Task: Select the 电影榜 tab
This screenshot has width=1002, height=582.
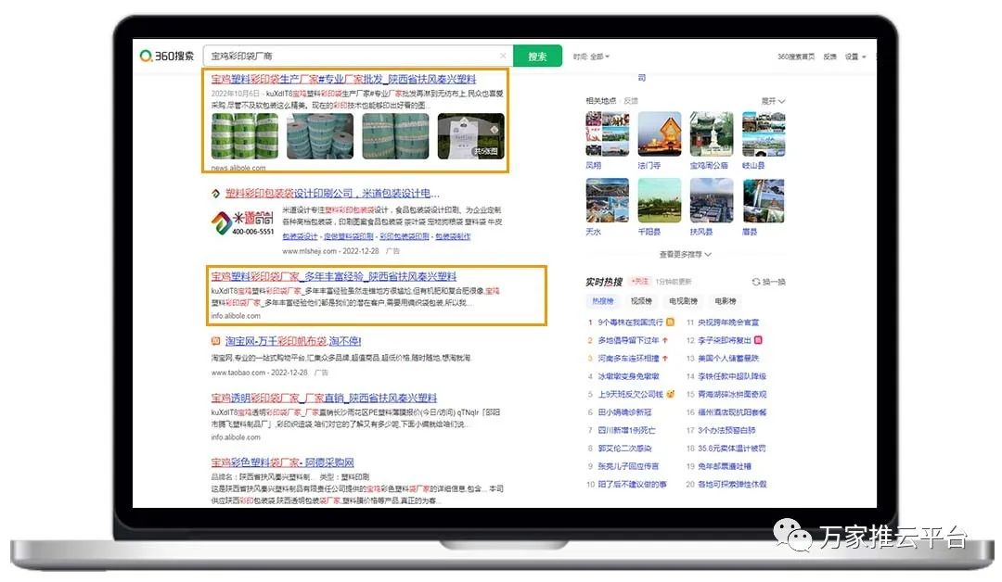Action: point(725,301)
